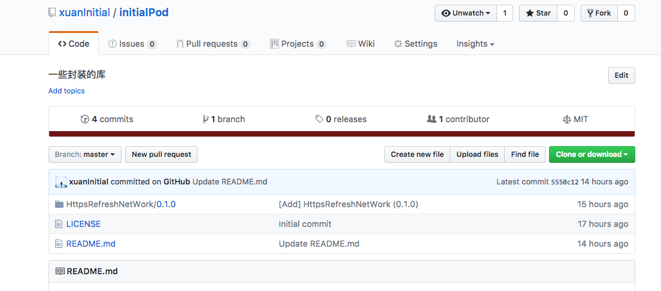This screenshot has width=661, height=291.
Task: Open the Initial commit message link
Action: 305,224
